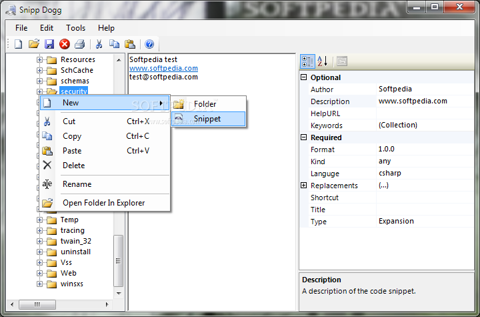Click tree horizontal scrollbar right arrow

point(107,304)
